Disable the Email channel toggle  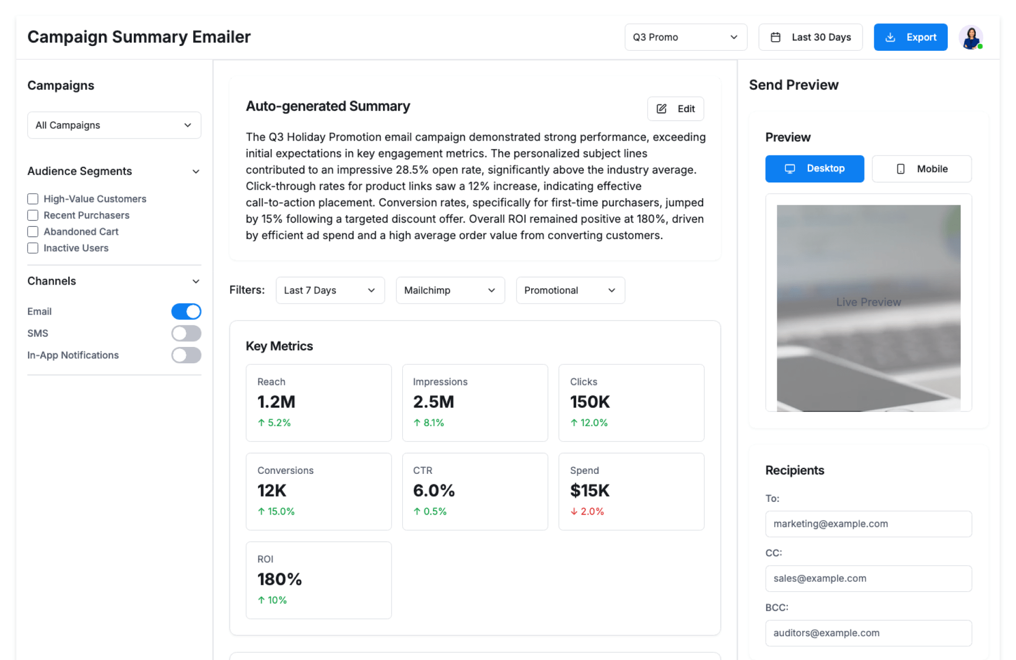point(186,311)
